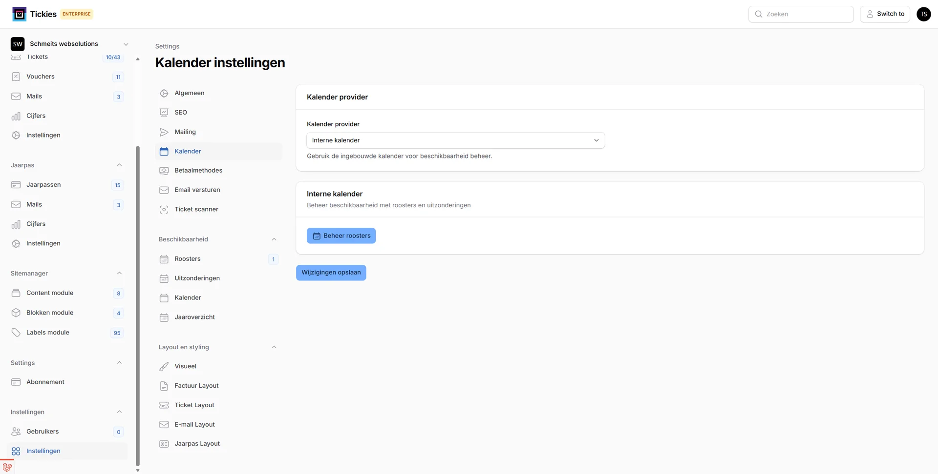Click the Beheer roosters button
Screen dimensions: 938x474
[x=341, y=236]
